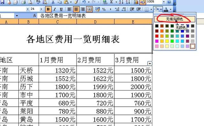Pick the black swatch in the palette

coord(157,26)
